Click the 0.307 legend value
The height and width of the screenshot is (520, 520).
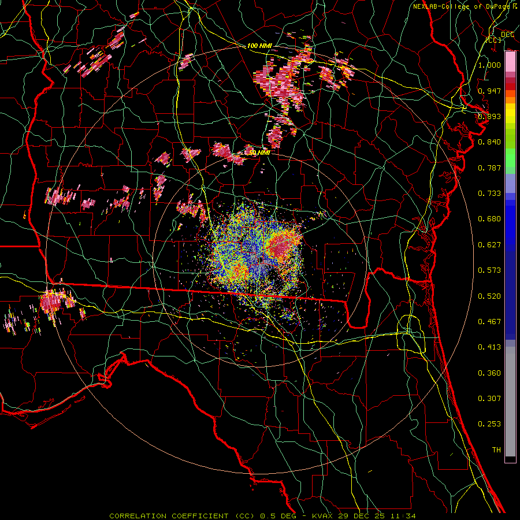(489, 399)
